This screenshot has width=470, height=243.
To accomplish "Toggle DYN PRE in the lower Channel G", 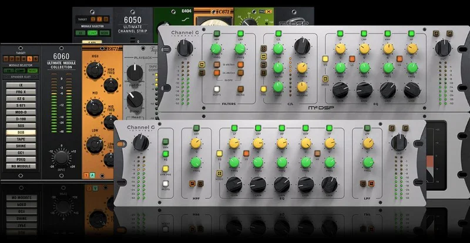I will 166,168.
